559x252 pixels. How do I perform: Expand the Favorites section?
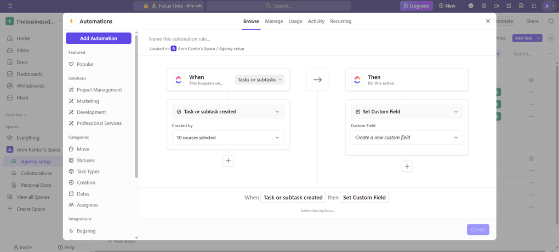coord(16,115)
